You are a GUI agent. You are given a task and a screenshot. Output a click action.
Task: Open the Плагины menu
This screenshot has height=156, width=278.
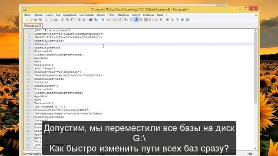click(149, 15)
